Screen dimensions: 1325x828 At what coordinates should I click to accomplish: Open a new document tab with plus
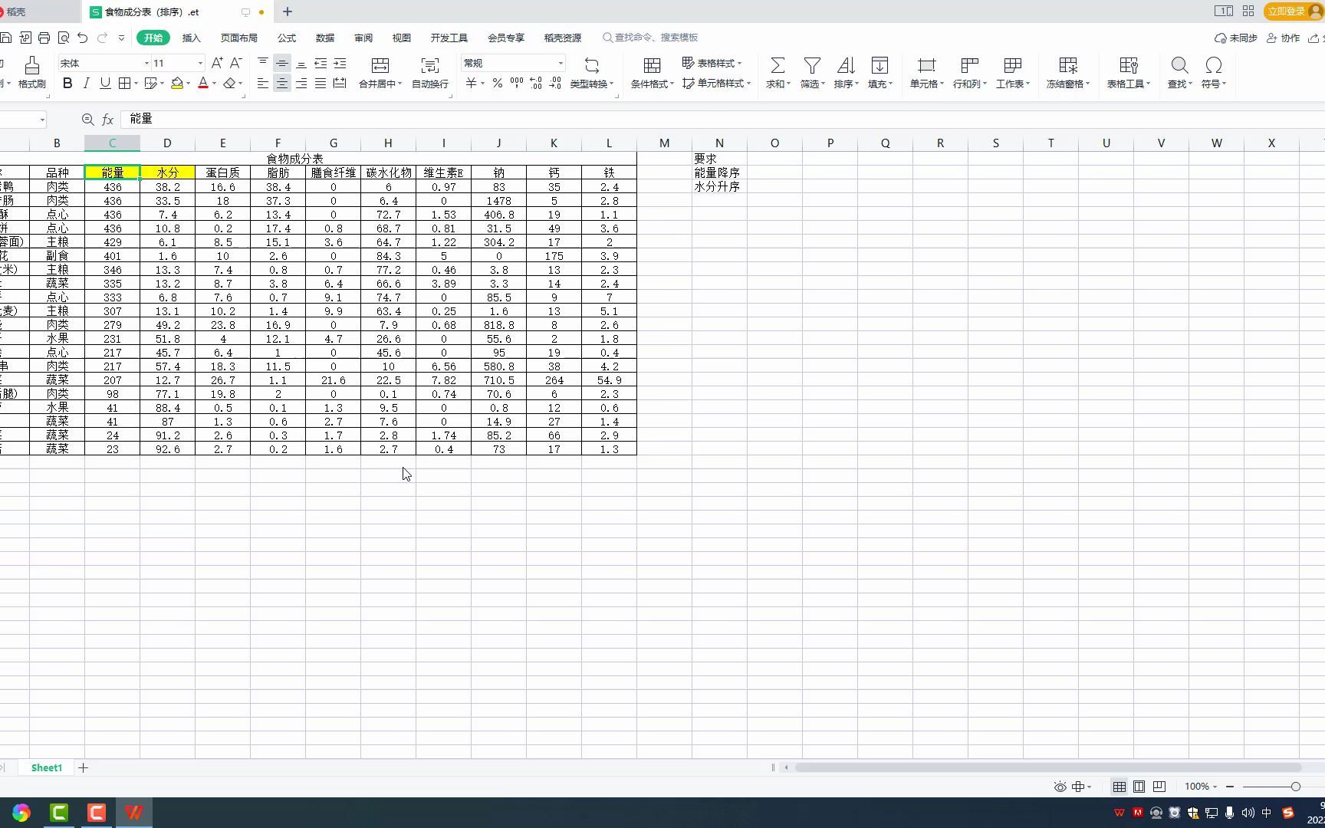pyautogui.click(x=288, y=11)
